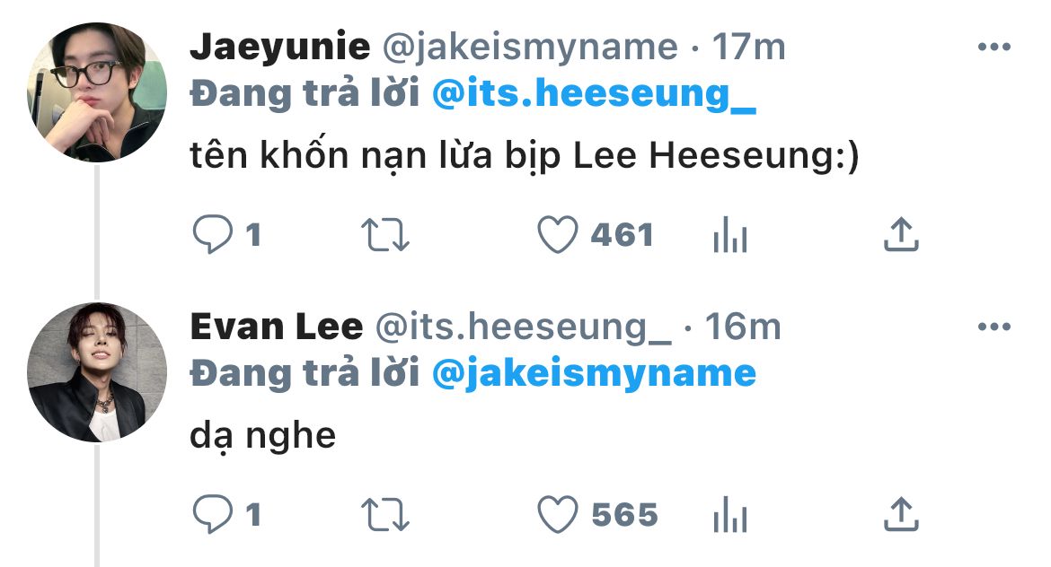Like Evan Lee's tweet with 565 likes

point(557,514)
